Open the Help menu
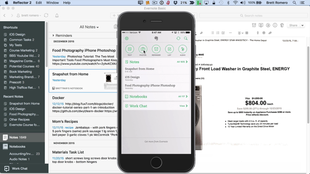 pos(67,3)
